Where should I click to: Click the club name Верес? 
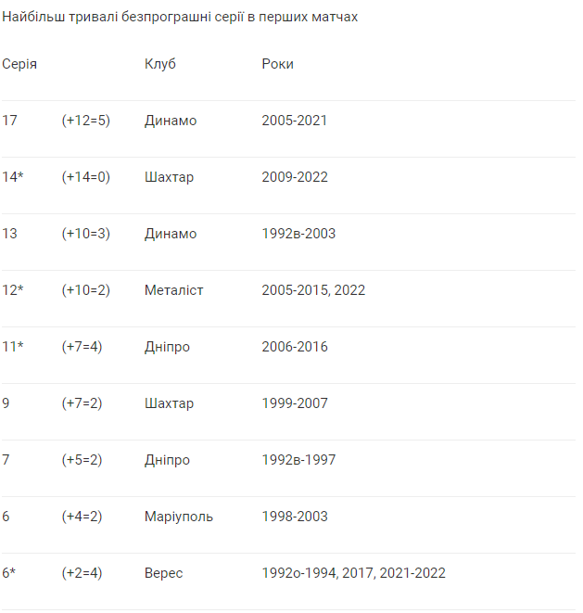[163, 573]
